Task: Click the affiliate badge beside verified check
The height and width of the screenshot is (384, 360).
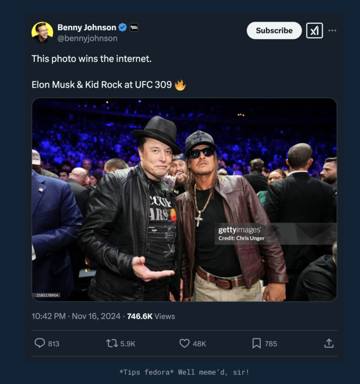Action: [134, 27]
